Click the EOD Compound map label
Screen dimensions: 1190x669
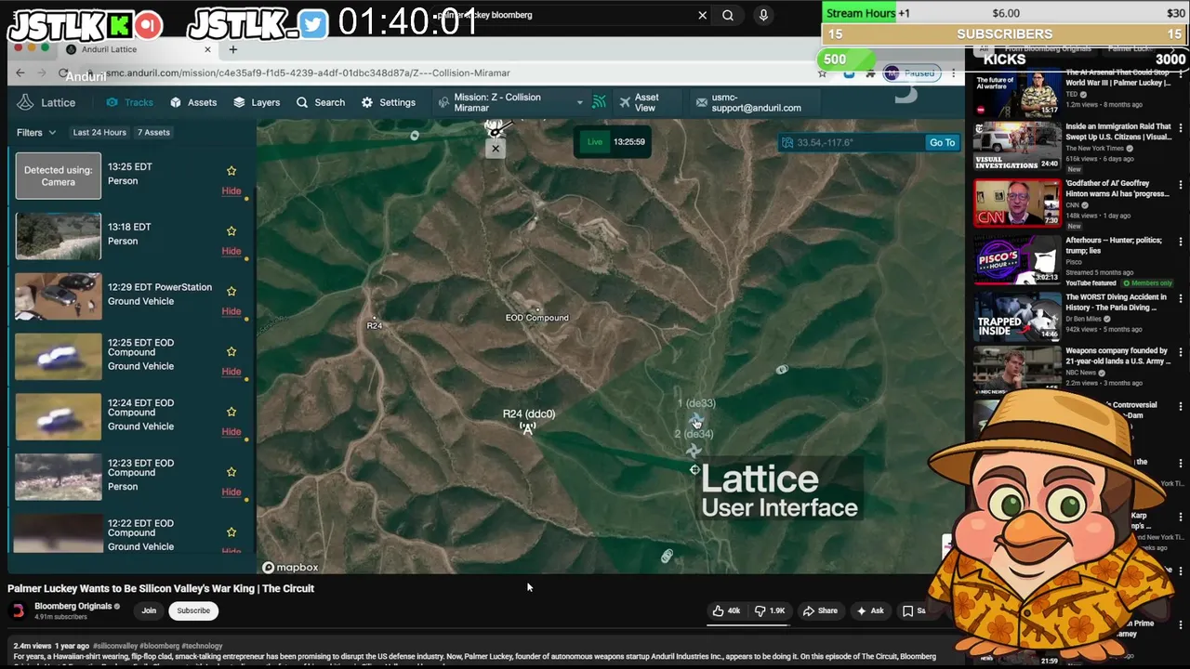coord(536,318)
